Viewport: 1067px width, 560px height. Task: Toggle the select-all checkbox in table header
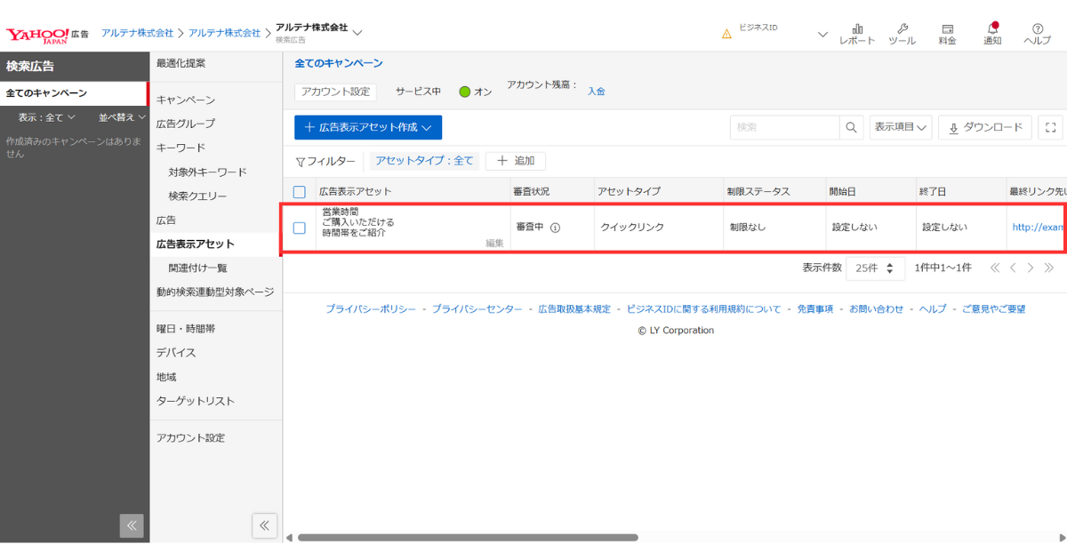coord(300,191)
